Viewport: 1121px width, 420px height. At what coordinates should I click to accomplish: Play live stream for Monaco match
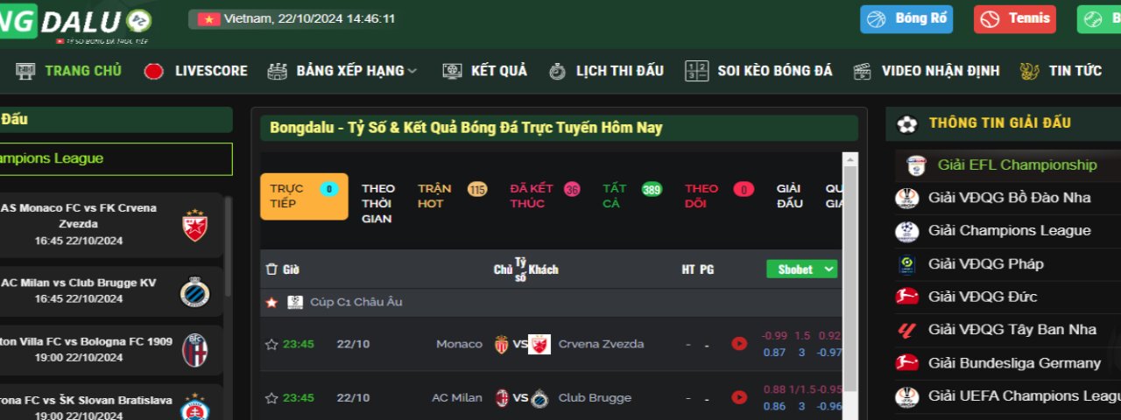(739, 344)
